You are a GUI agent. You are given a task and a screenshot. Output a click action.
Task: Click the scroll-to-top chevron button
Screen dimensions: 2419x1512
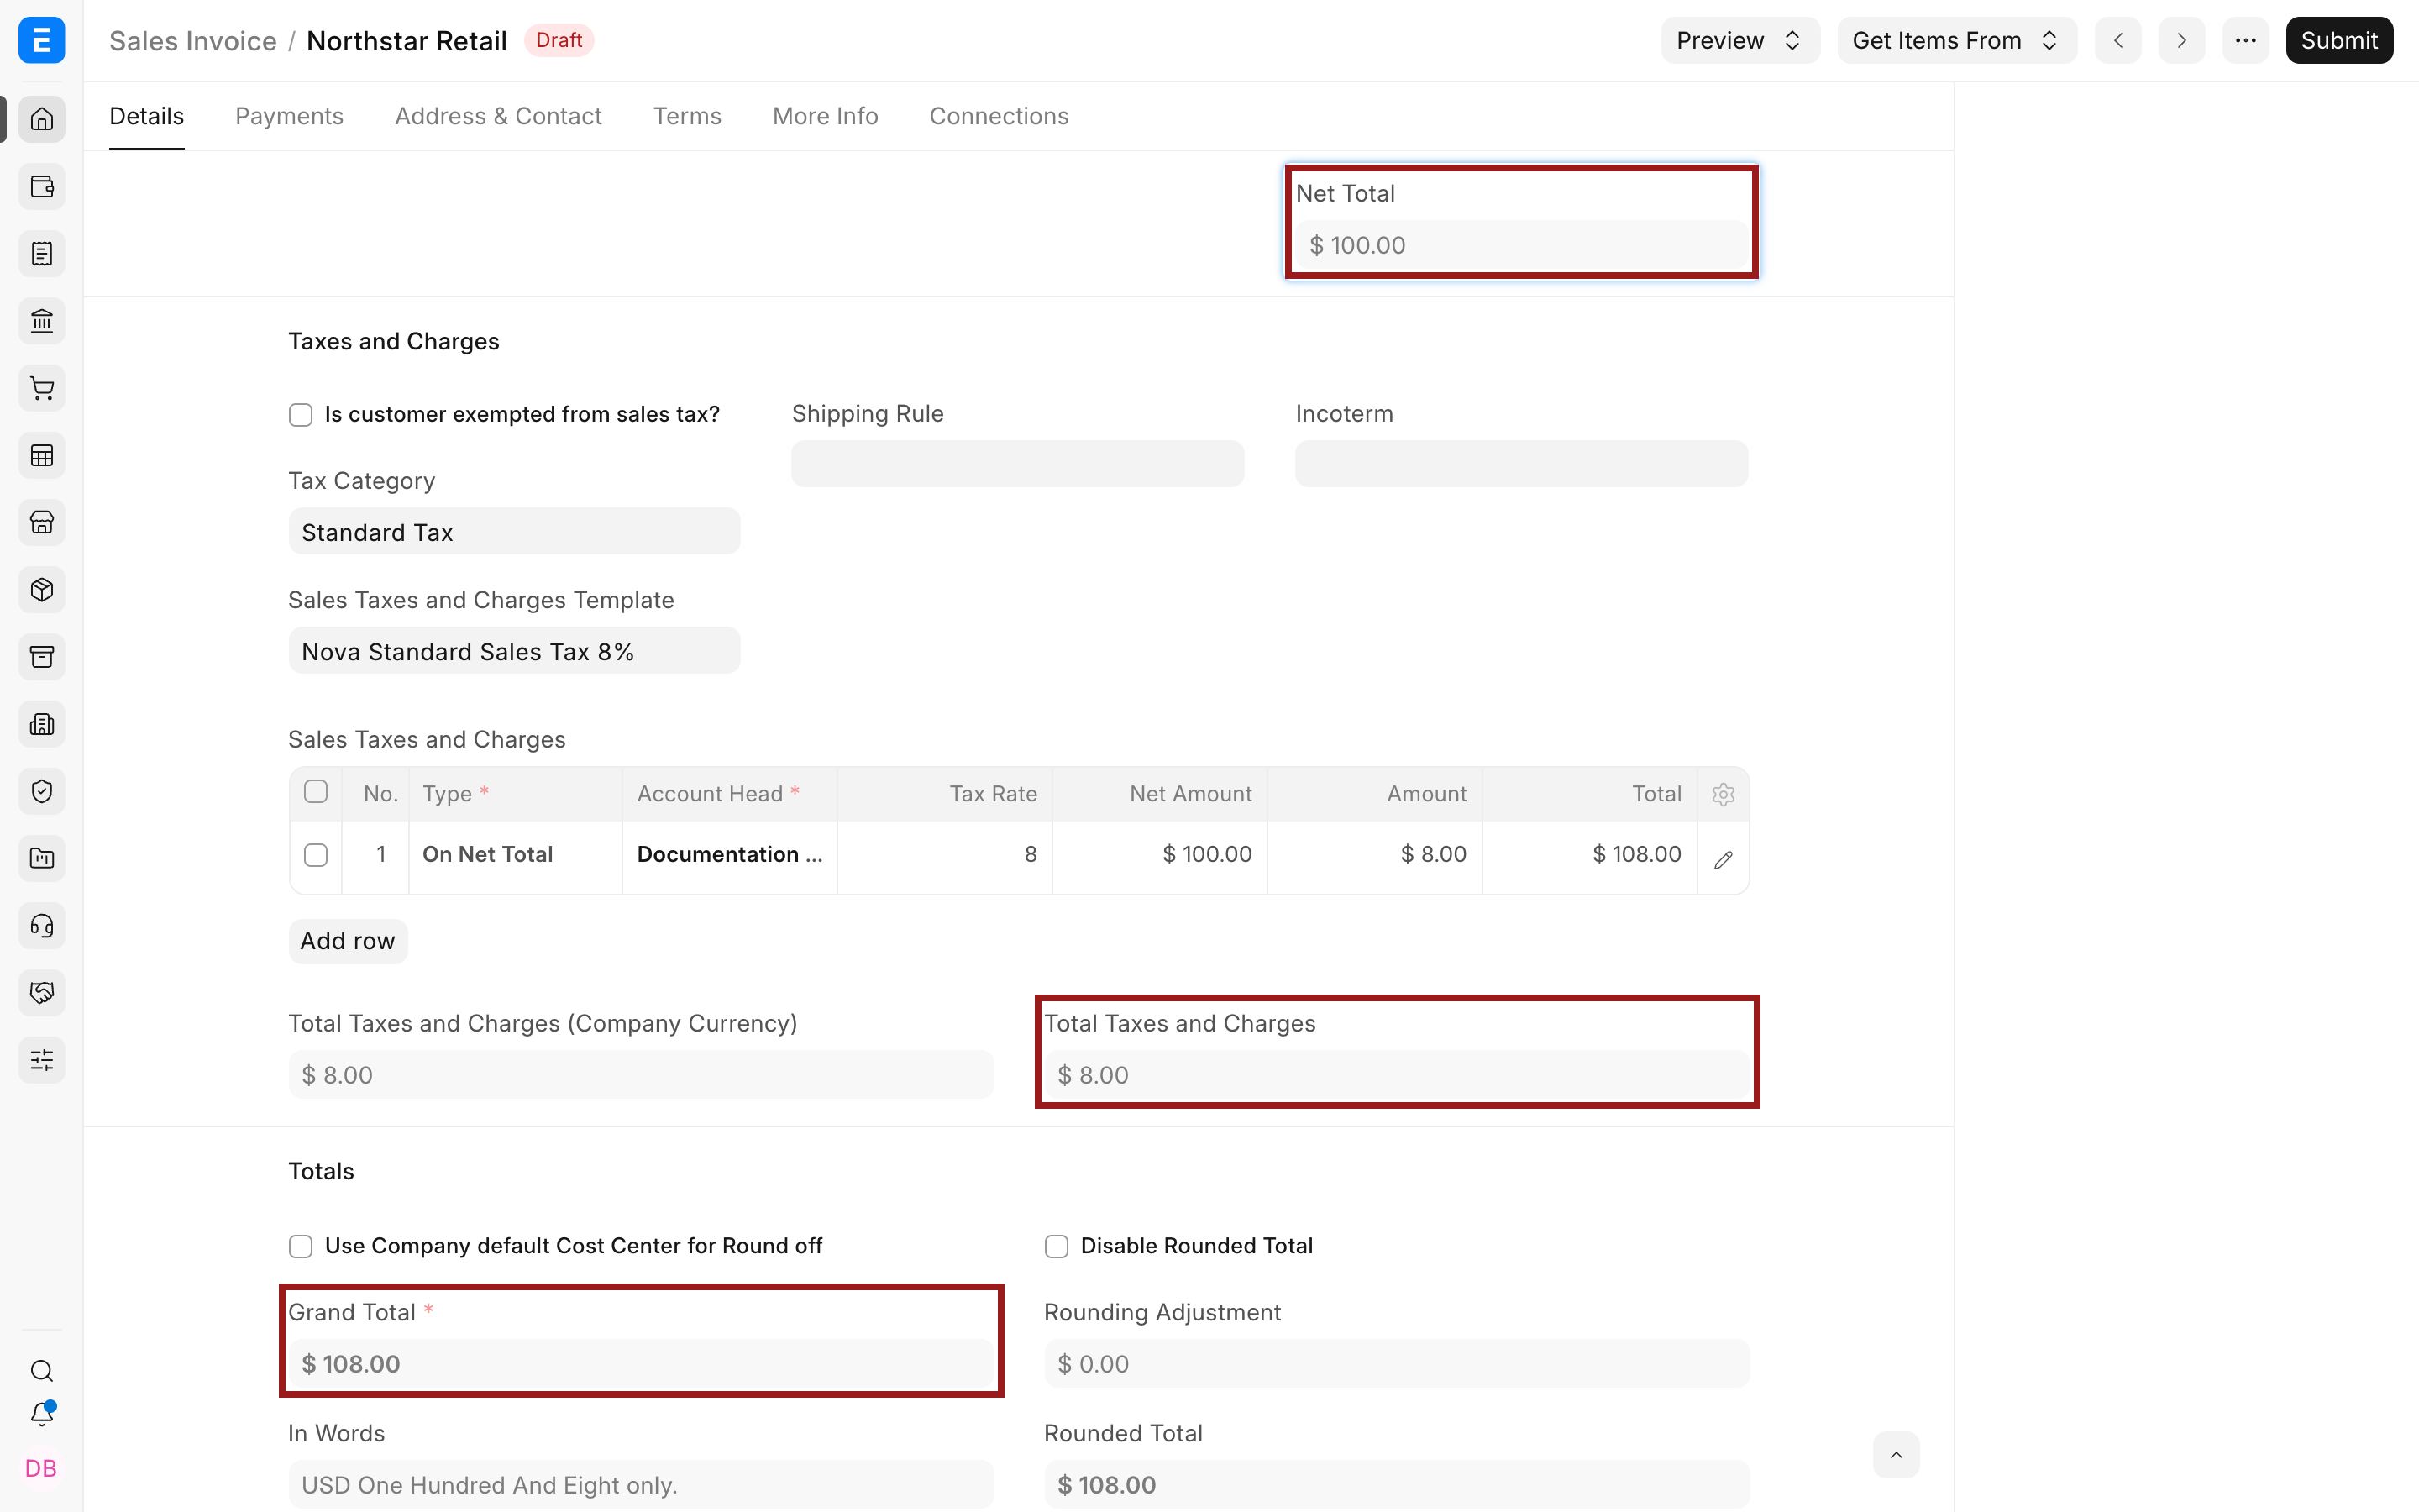[x=1897, y=1455]
